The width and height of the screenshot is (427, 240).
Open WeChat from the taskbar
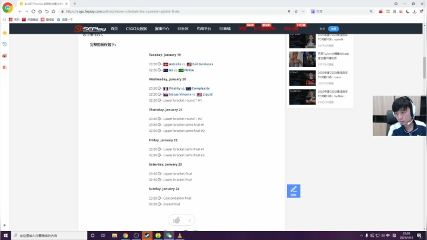pyautogui.click(x=169, y=235)
